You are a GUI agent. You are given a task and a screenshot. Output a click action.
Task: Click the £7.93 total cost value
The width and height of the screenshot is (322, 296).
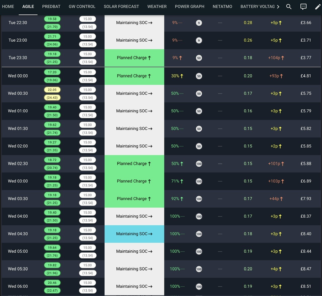[x=306, y=199]
